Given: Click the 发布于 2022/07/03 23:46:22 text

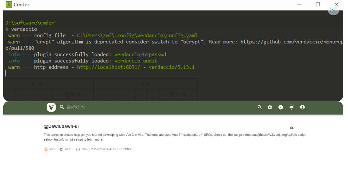Looking at the screenshot, I should click(x=99, y=149).
